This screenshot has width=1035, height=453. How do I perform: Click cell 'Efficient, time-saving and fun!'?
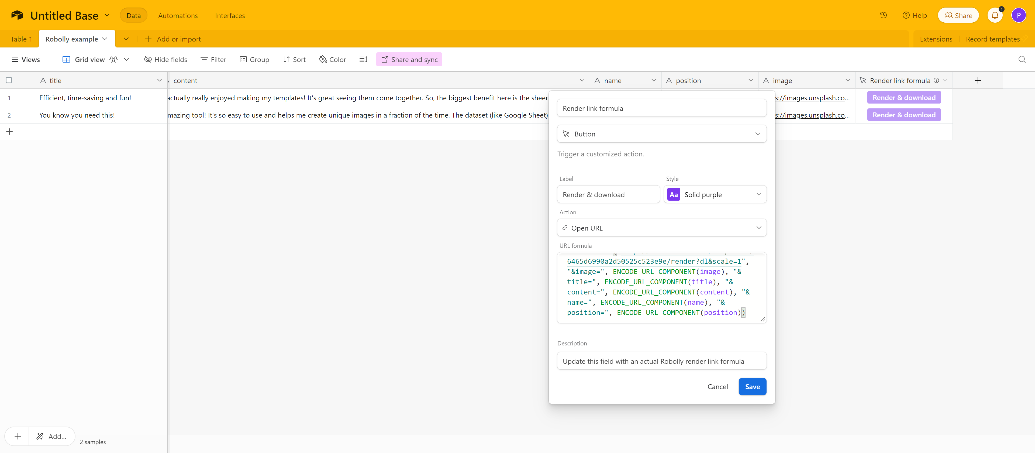pos(85,98)
